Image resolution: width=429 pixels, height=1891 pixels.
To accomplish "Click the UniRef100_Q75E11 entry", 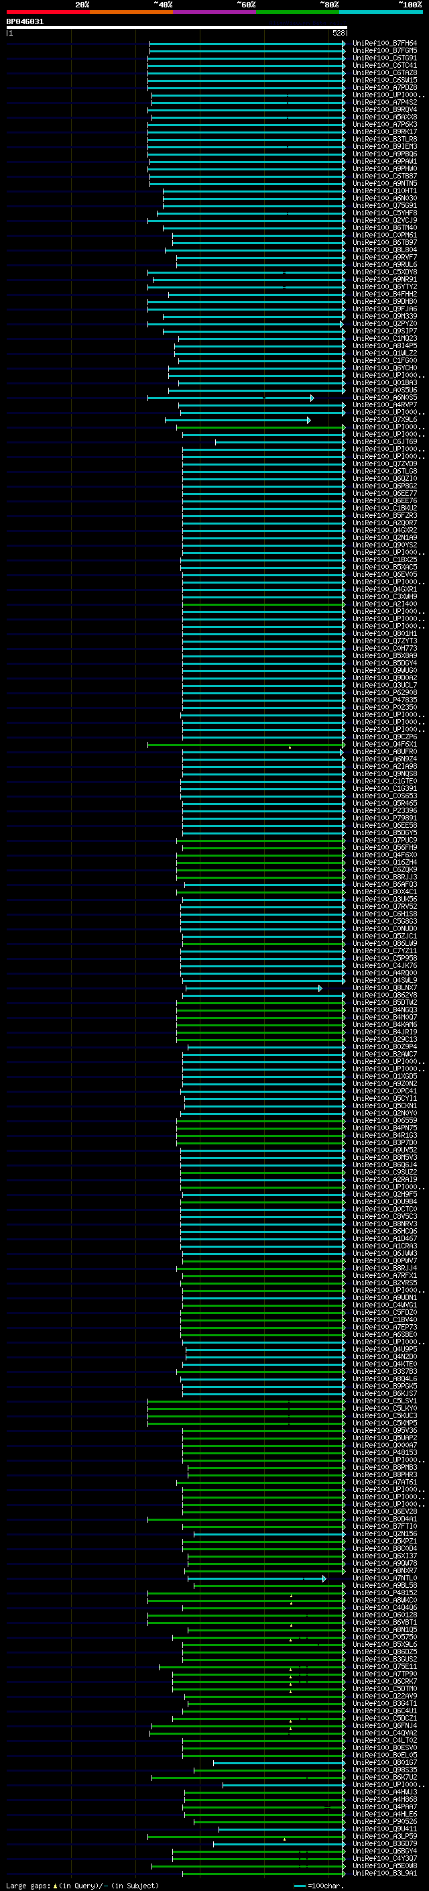I will click(384, 1667).
